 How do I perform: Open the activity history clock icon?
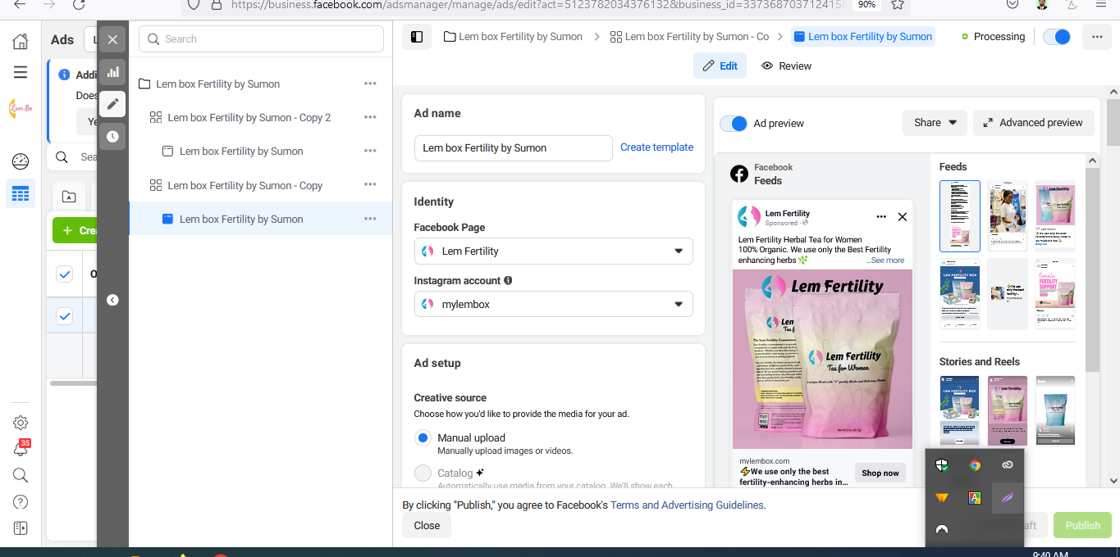click(112, 137)
